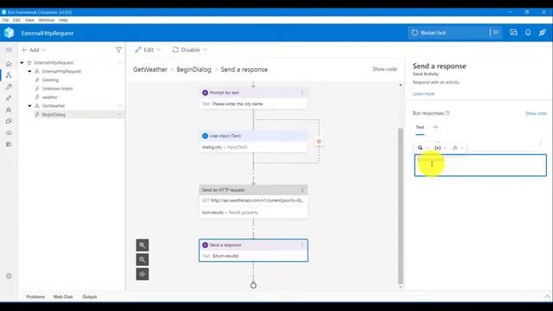Reset the canvas view to center
This screenshot has width=553, height=311.
point(143,274)
